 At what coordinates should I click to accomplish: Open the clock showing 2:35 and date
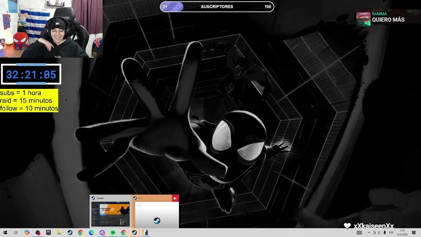pyautogui.click(x=402, y=233)
